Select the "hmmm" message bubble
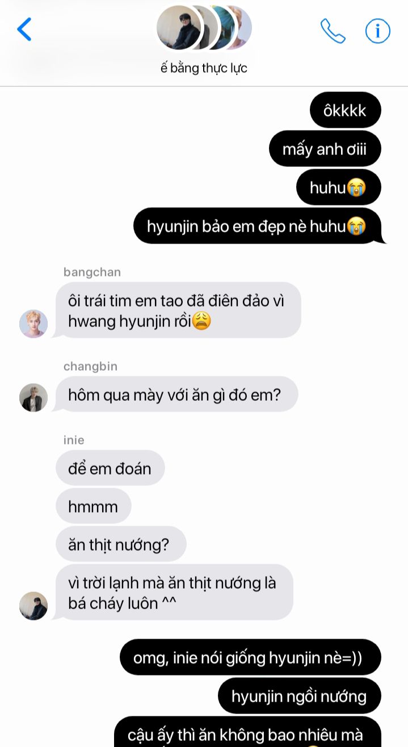 [x=94, y=506]
